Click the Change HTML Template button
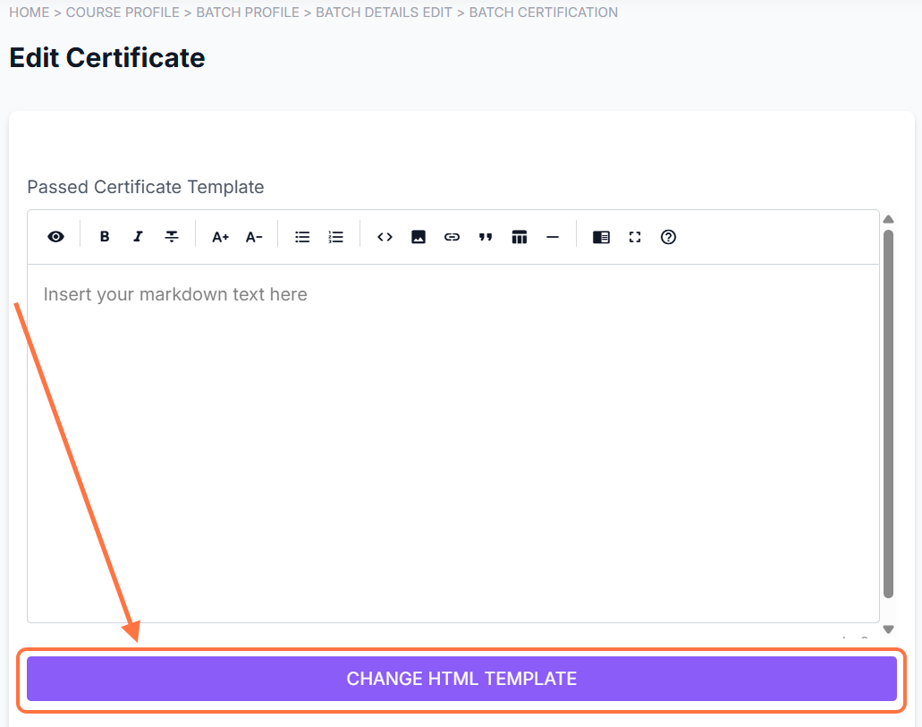922x727 pixels. [461, 679]
